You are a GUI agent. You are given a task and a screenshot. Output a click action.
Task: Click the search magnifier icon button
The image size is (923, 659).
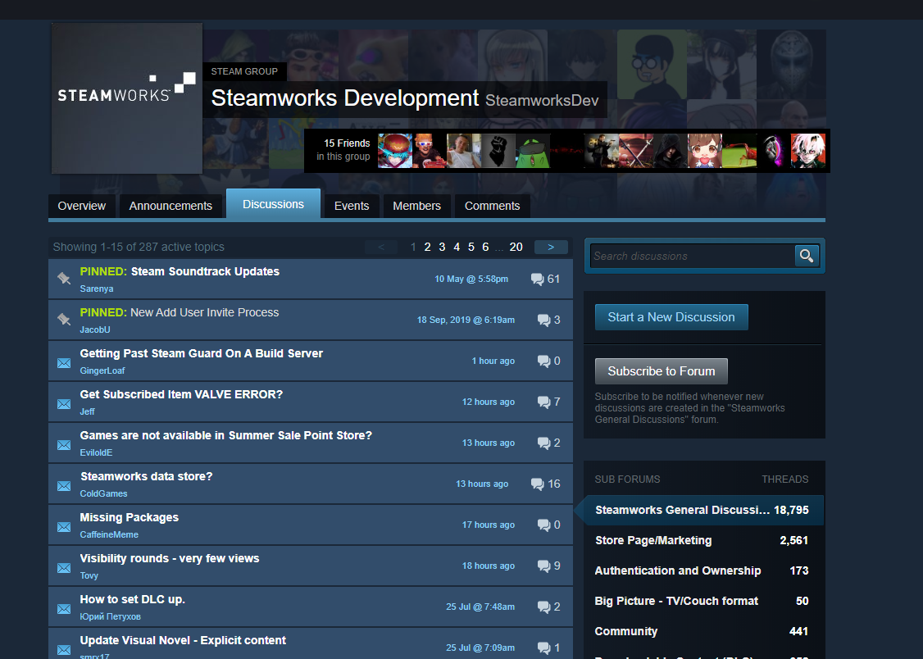click(x=807, y=256)
